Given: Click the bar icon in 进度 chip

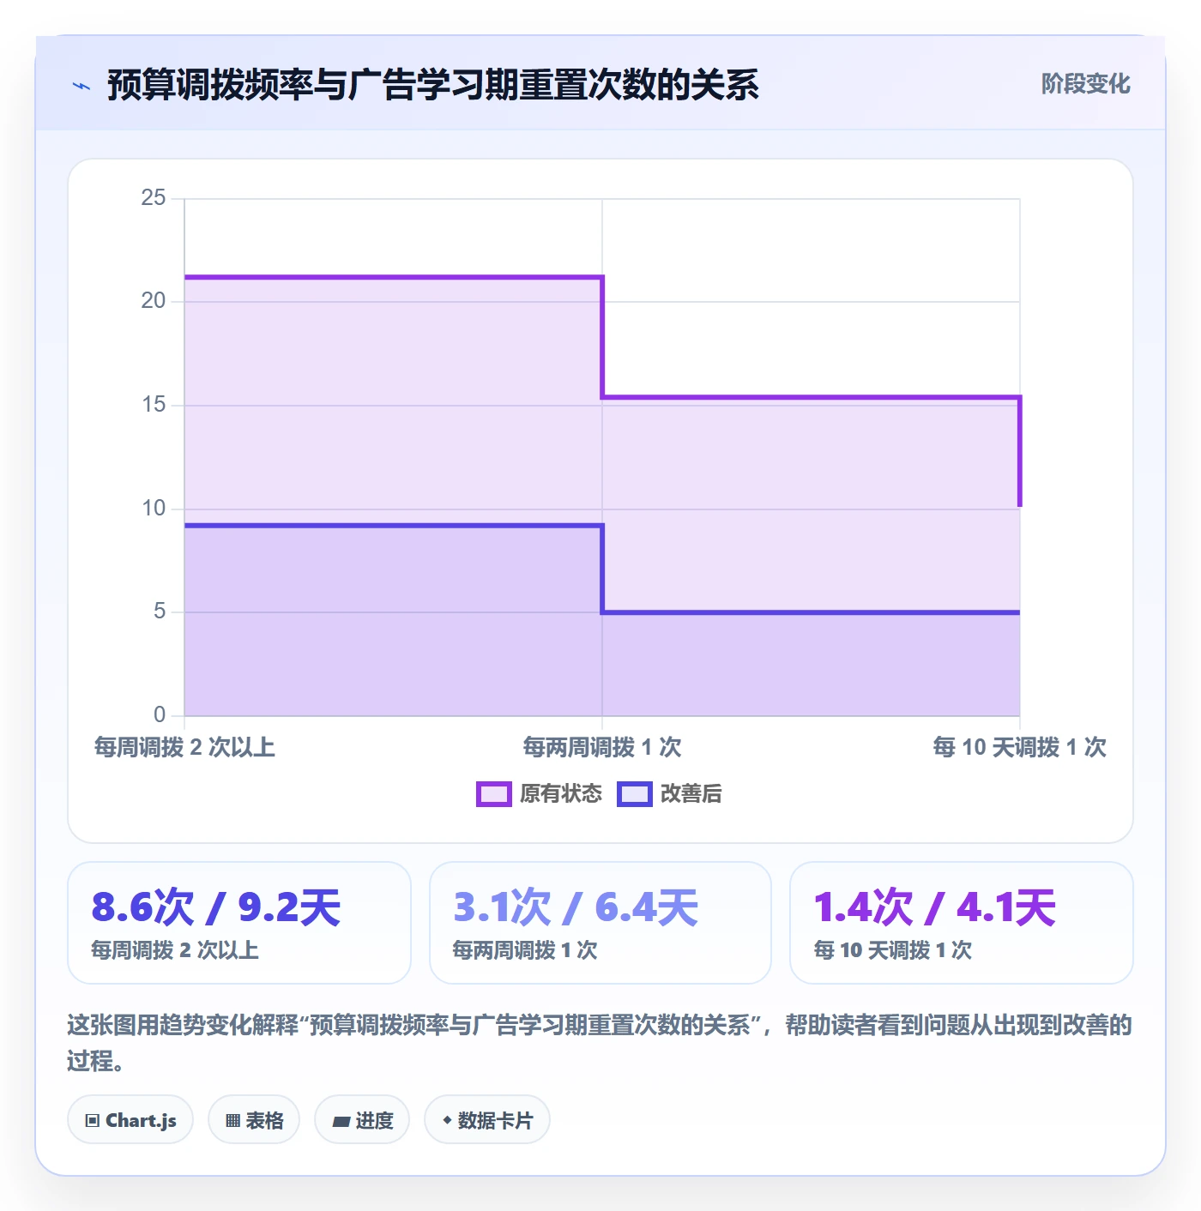Looking at the screenshot, I should click(341, 1121).
